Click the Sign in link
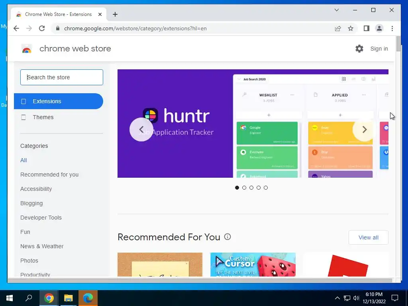408x306 pixels. (379, 49)
